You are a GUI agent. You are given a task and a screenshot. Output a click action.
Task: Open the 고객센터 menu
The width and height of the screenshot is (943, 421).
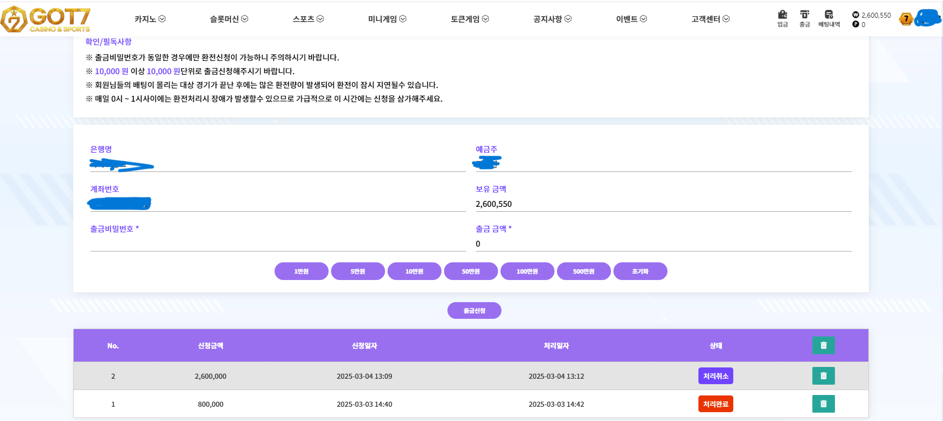point(710,19)
